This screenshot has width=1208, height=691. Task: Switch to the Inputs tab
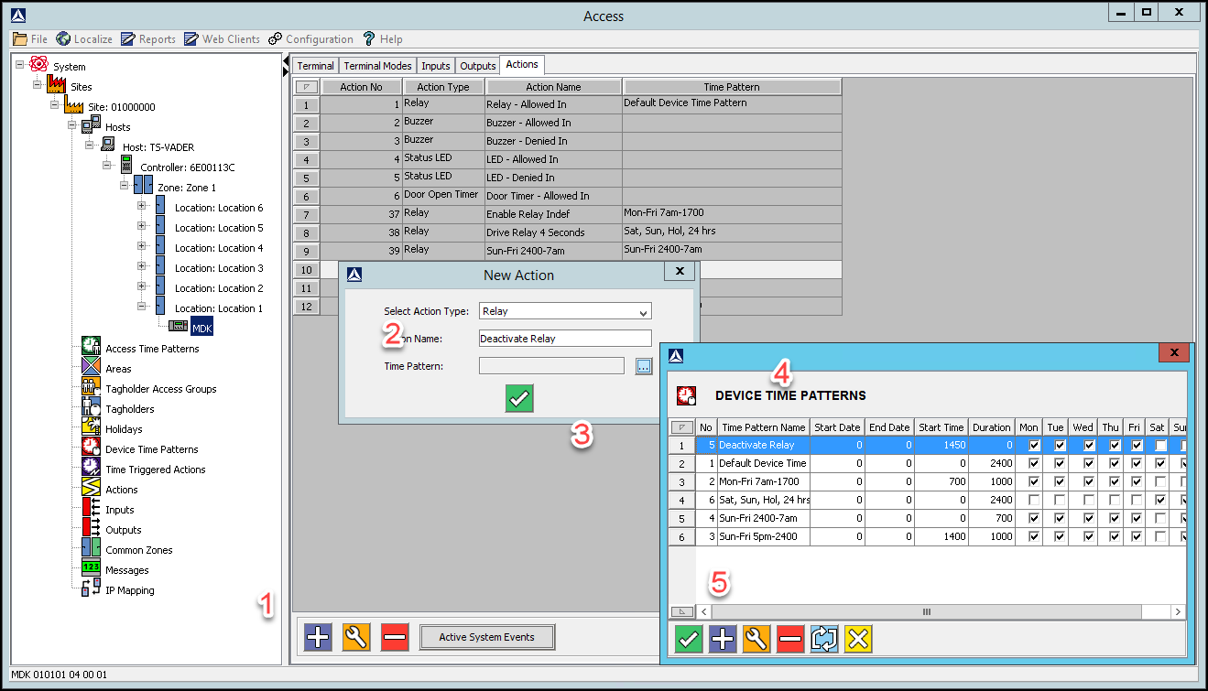(x=436, y=66)
